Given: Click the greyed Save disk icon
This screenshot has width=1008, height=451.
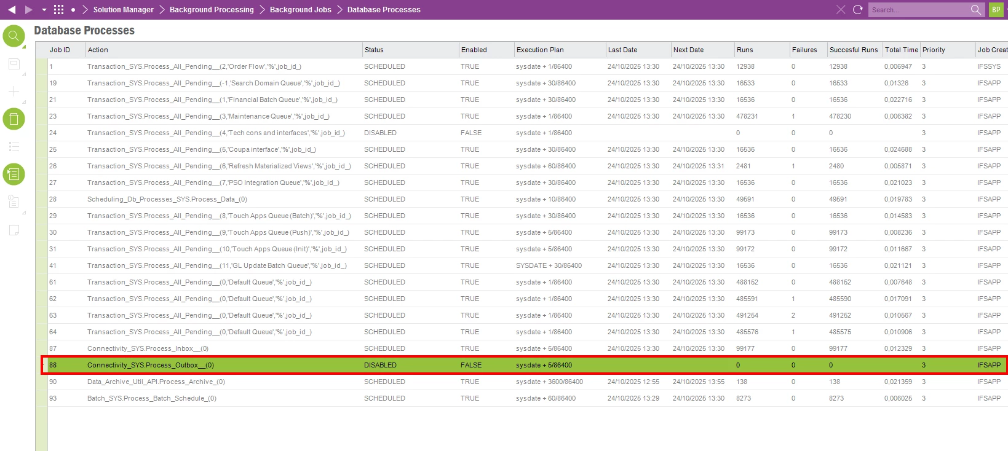Looking at the screenshot, I should (14, 64).
